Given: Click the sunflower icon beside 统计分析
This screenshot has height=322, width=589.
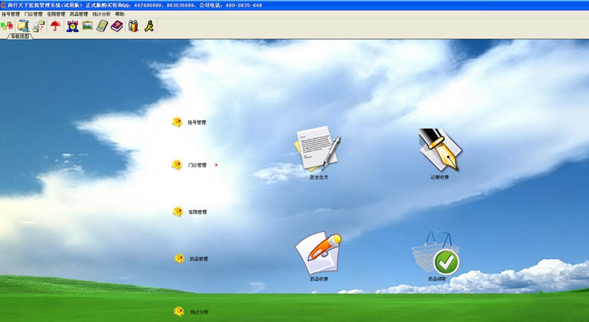Looking at the screenshot, I should (179, 312).
